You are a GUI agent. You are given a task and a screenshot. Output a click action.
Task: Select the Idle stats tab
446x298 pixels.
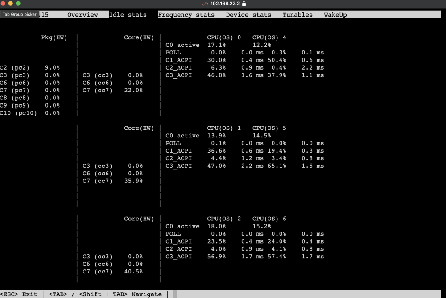coord(128,15)
